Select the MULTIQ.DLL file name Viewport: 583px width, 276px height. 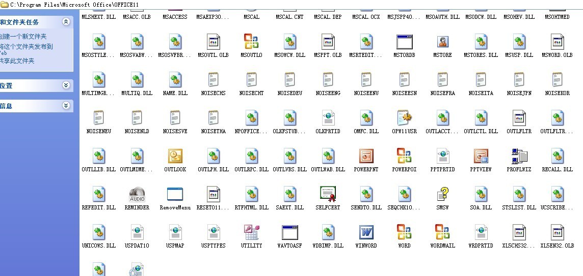(x=137, y=93)
